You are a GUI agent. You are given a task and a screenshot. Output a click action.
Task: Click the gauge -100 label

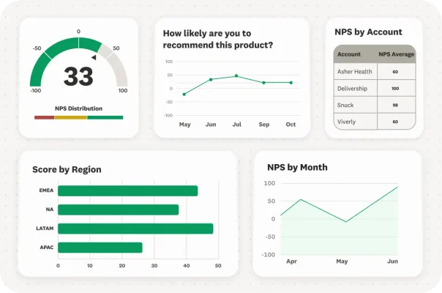coord(36,91)
